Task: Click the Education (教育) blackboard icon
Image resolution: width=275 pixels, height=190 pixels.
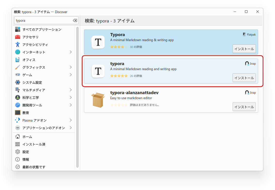Action: click(18, 113)
